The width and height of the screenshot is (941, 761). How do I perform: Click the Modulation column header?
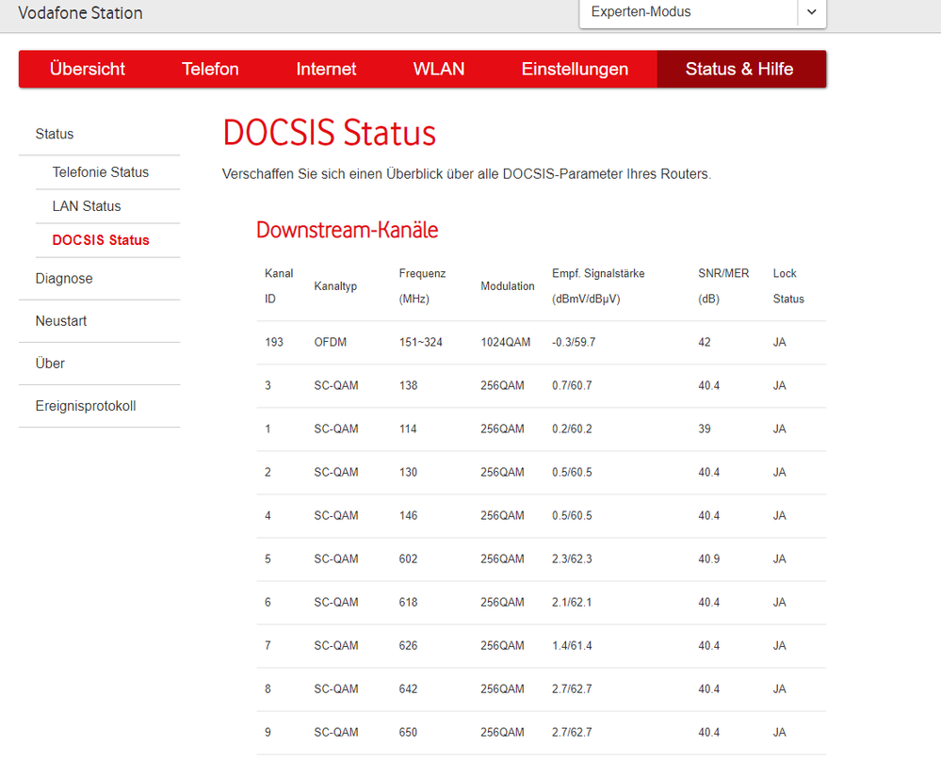pos(508,286)
